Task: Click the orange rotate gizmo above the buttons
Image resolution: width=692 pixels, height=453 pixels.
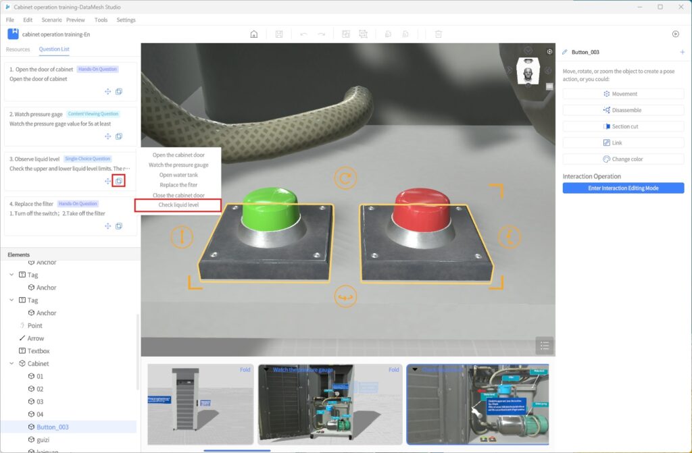Action: [x=345, y=178]
